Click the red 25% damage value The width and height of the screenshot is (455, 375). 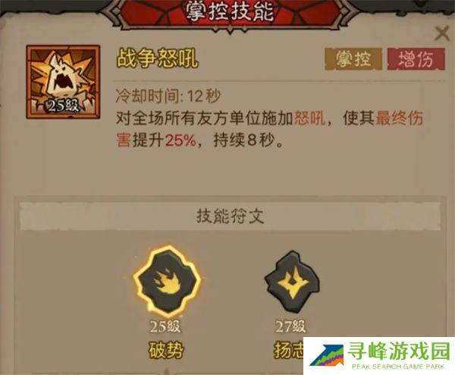(x=180, y=140)
